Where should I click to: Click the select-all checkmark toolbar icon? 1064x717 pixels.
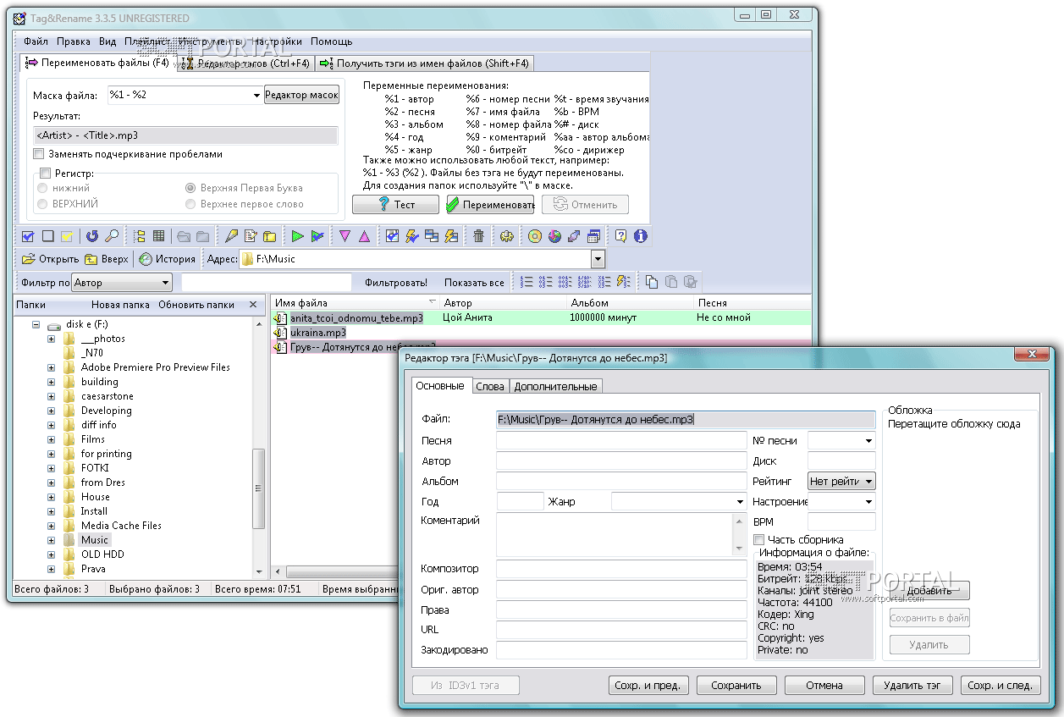(28, 236)
